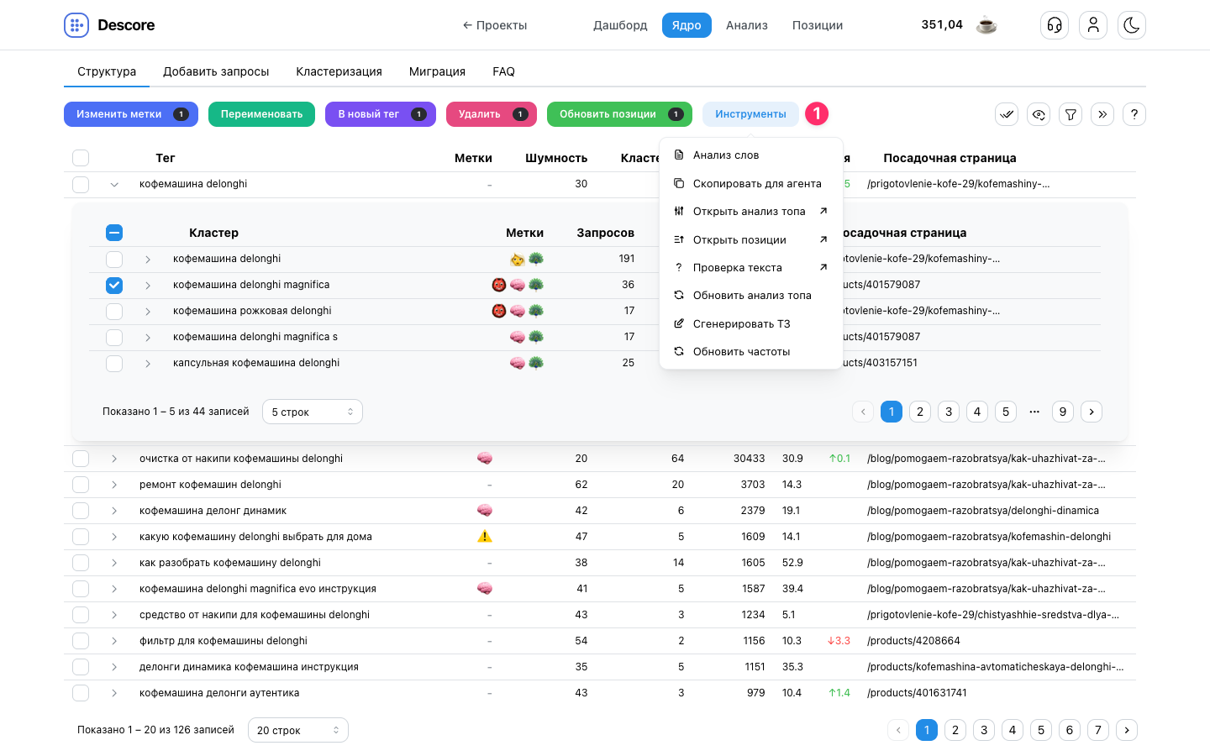Select 'Обновить частоты' menu item
This screenshot has height=756, width=1210.
coord(751,352)
